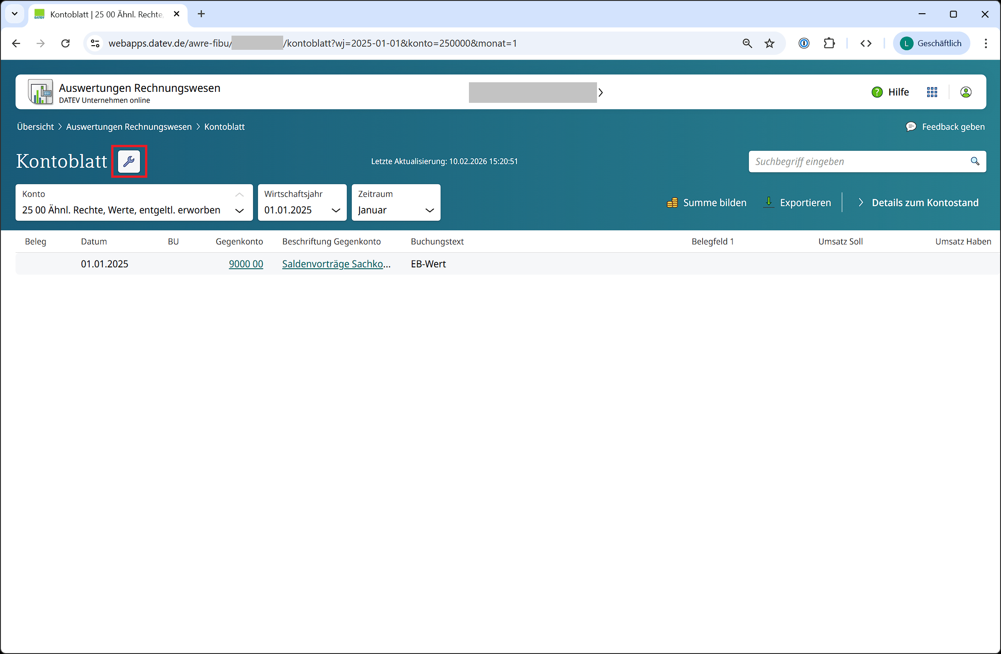Open the Kontoblatt wrench settings
This screenshot has height=654, width=1001.
(x=129, y=161)
